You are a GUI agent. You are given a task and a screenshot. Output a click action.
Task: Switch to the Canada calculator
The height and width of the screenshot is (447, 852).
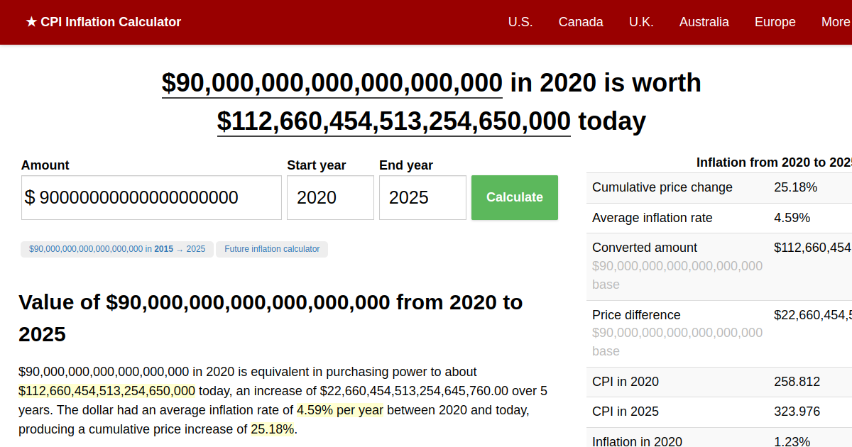581,22
